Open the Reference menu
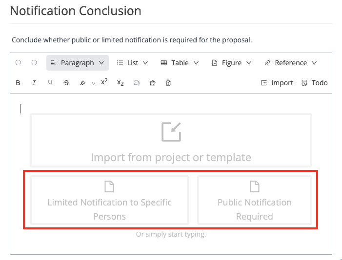 coord(291,63)
